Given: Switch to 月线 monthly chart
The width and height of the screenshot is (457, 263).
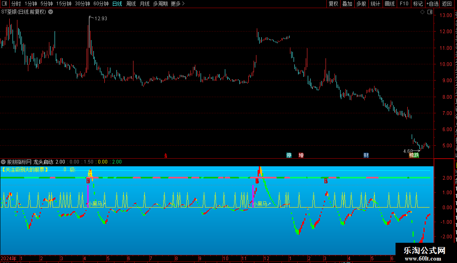Looking at the screenshot, I should pos(144,4).
